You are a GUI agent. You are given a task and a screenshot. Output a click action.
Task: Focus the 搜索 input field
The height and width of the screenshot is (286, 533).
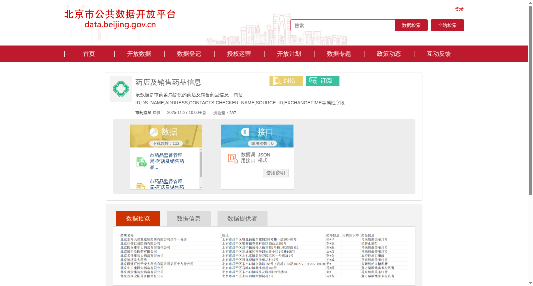(x=343, y=25)
